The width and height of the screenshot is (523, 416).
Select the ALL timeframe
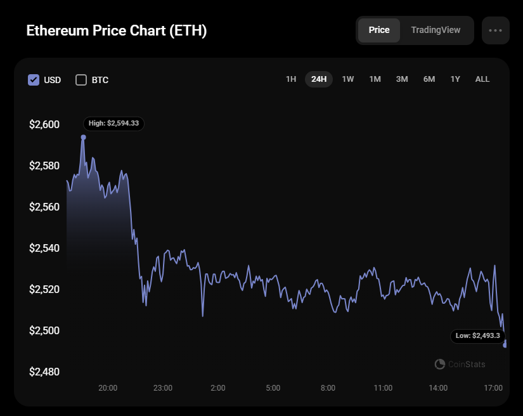pos(482,79)
